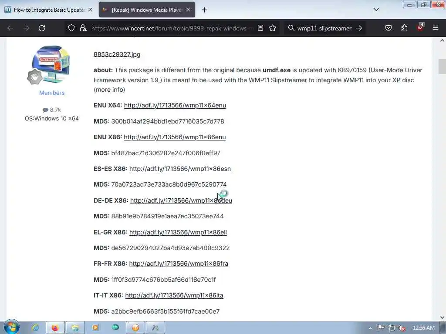The width and height of the screenshot is (446, 334).
Task: Open muted volume tray icon
Action: [402, 328]
